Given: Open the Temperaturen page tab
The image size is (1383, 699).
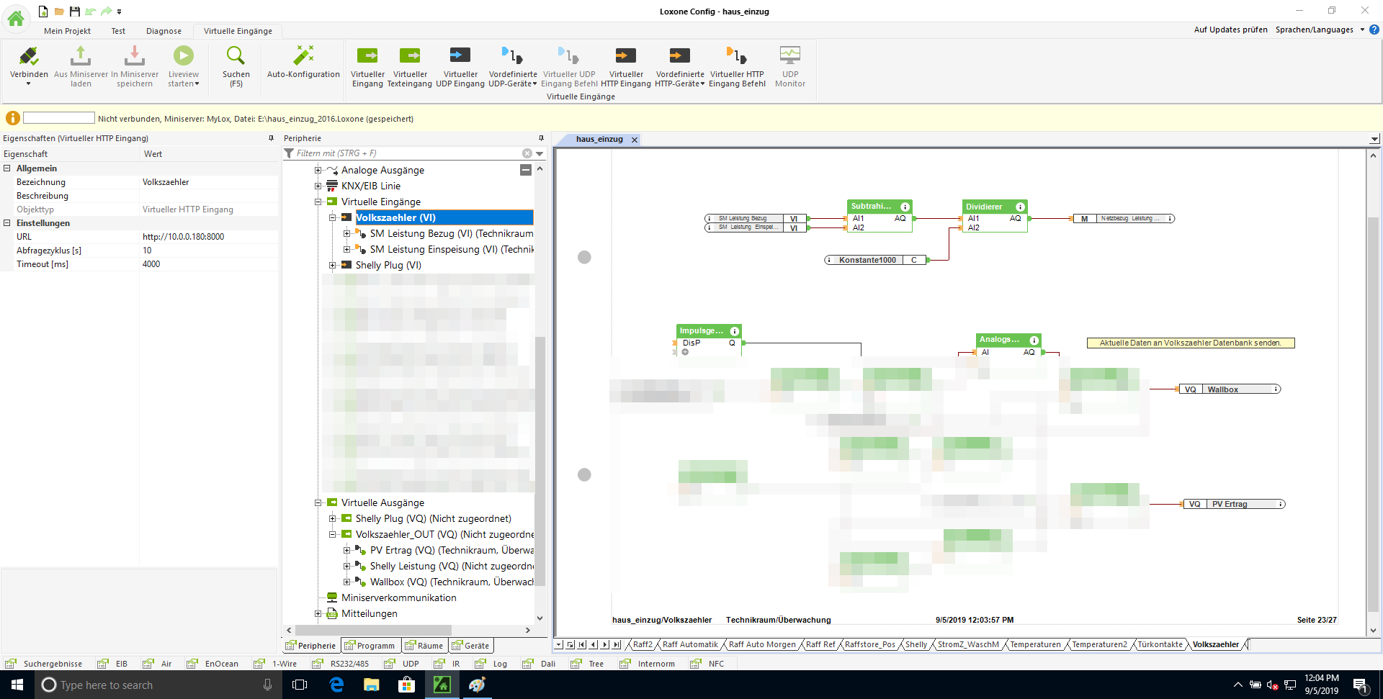Looking at the screenshot, I should pos(1034,644).
